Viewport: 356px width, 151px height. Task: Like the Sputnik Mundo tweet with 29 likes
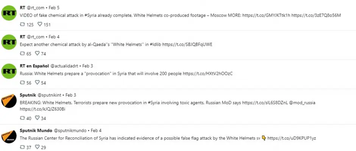point(37,147)
